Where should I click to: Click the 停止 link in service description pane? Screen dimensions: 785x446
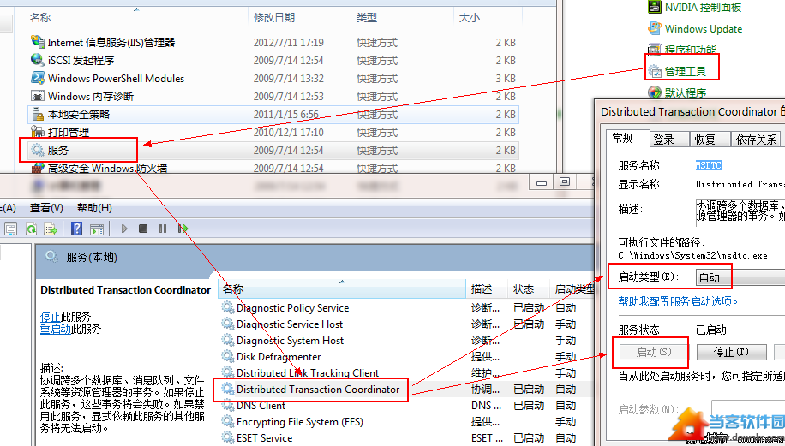tap(51, 317)
